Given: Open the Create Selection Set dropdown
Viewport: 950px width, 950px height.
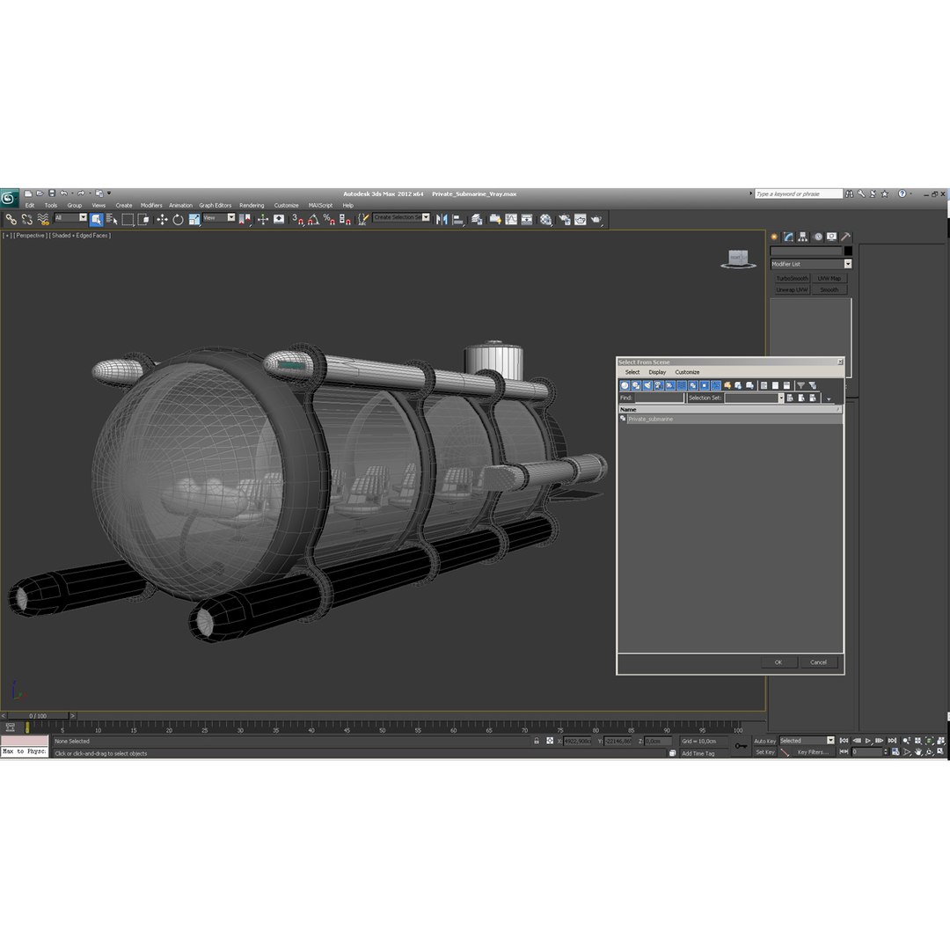Looking at the screenshot, I should (x=426, y=217).
